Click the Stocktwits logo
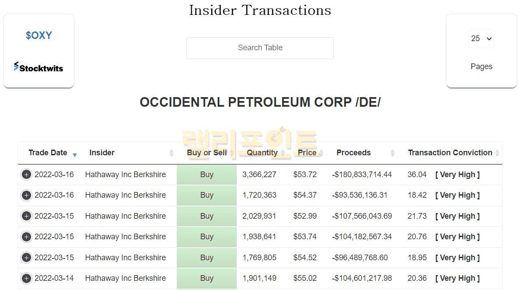 39,67
